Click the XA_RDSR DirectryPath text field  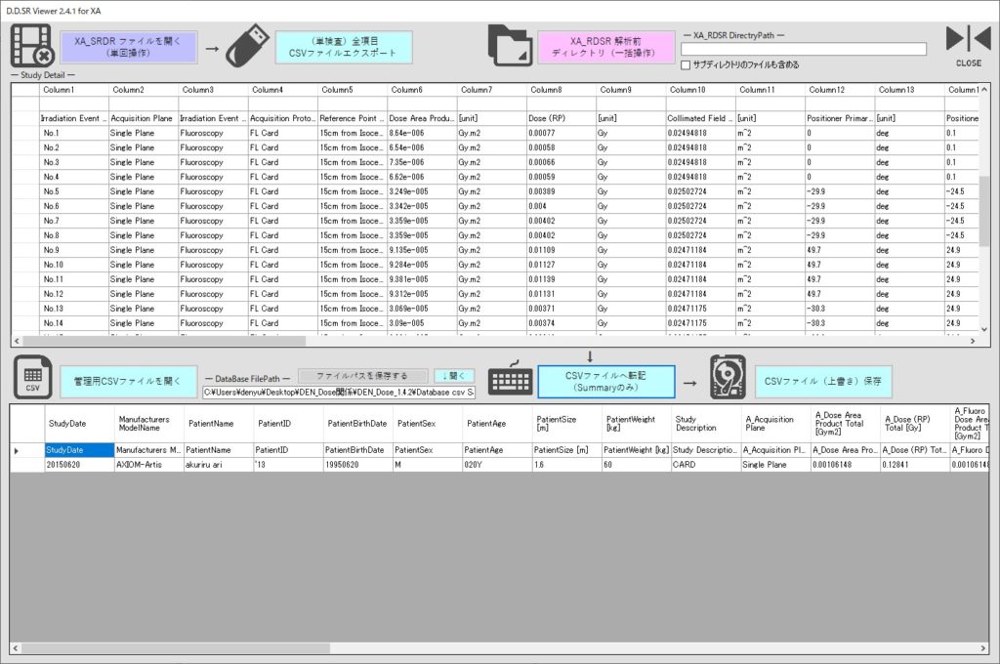point(803,49)
